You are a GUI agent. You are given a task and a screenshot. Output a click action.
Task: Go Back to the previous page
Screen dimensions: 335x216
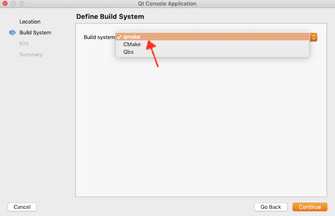[271, 207]
